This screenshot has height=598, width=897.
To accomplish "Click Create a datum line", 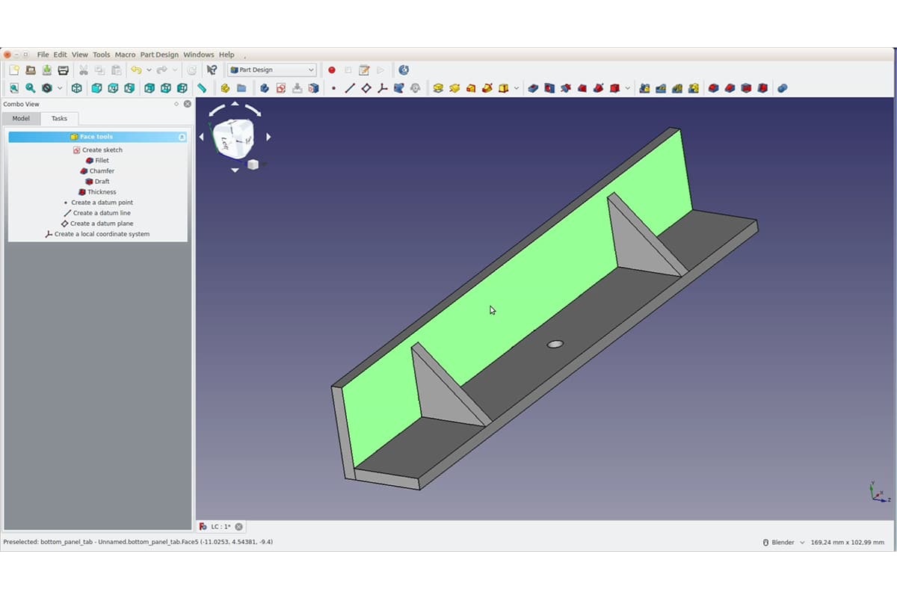I will click(x=97, y=213).
